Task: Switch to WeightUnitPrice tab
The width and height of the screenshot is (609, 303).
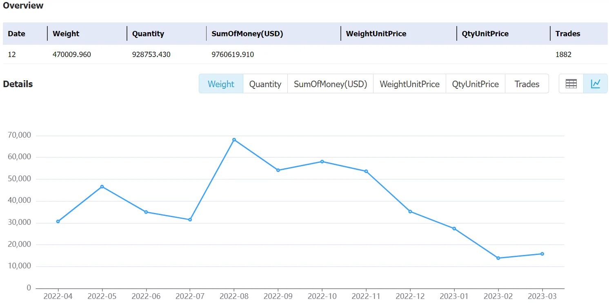Action: point(409,84)
